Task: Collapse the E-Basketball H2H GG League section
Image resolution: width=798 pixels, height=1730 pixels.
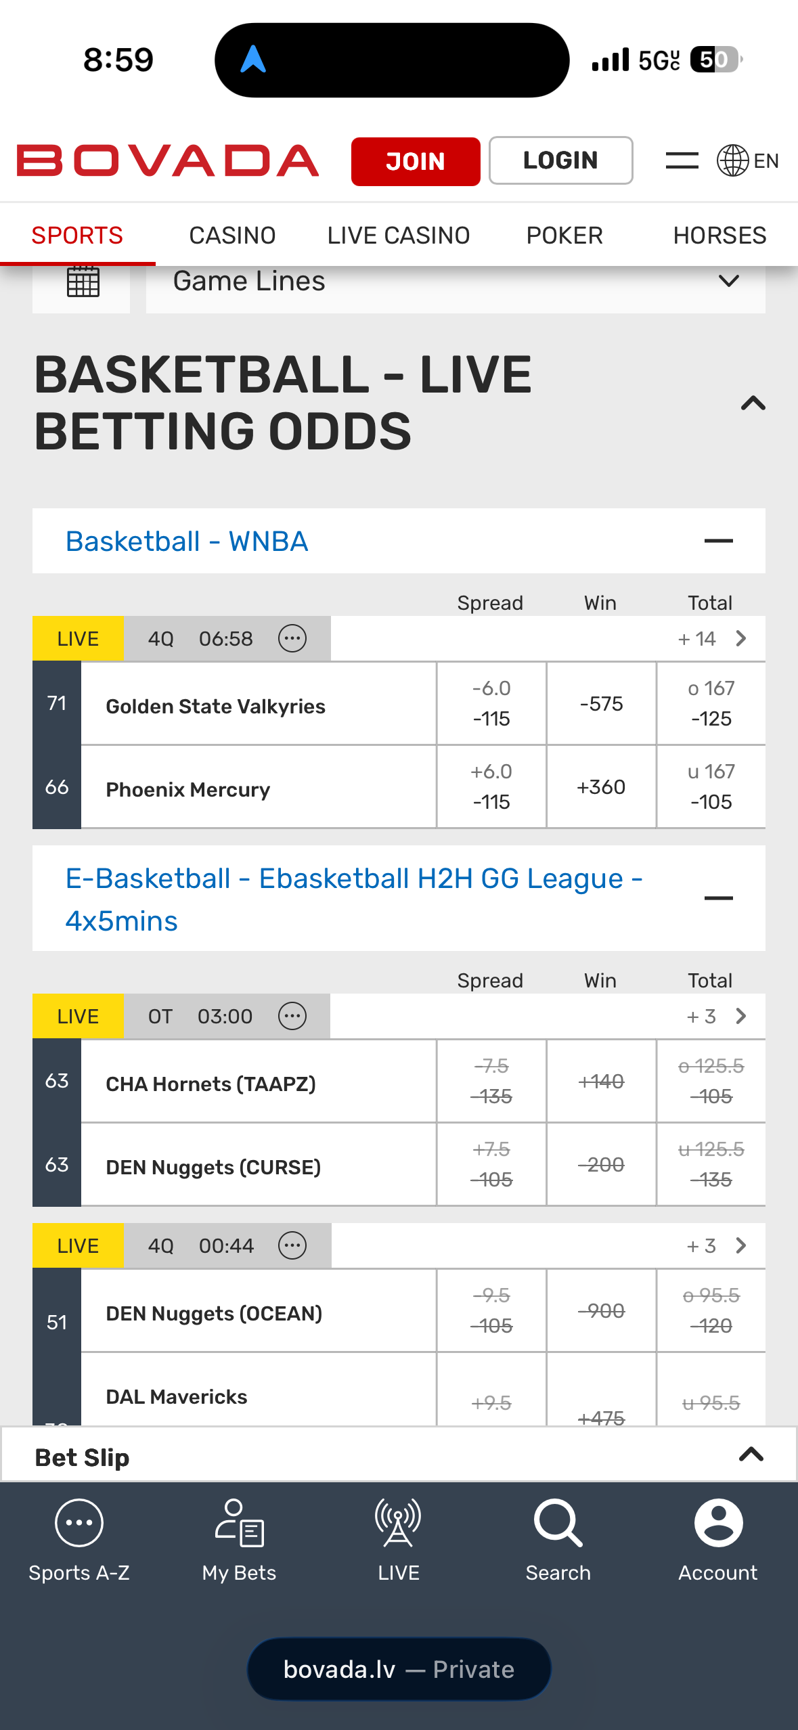Action: 718,898
